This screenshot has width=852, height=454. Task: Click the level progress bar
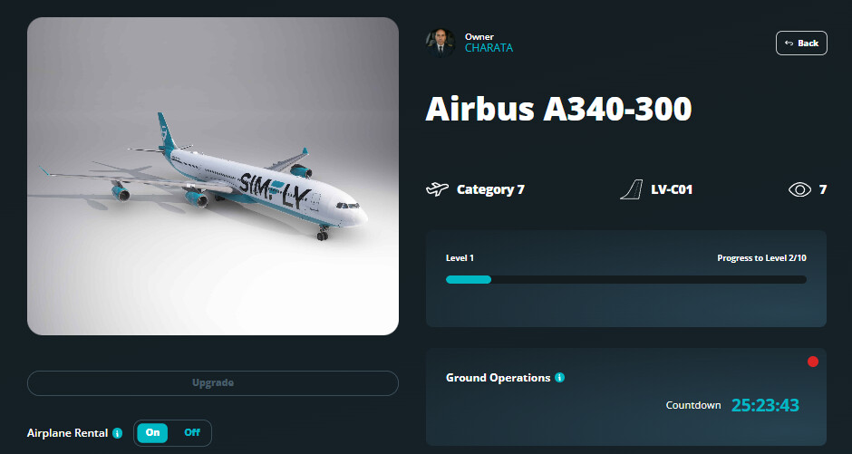(625, 279)
